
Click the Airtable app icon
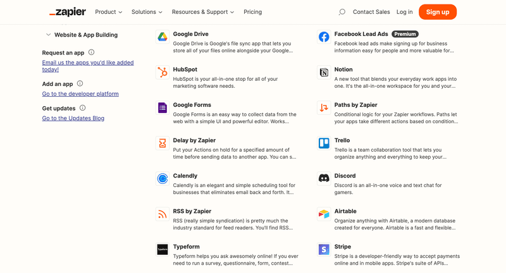[324, 214]
